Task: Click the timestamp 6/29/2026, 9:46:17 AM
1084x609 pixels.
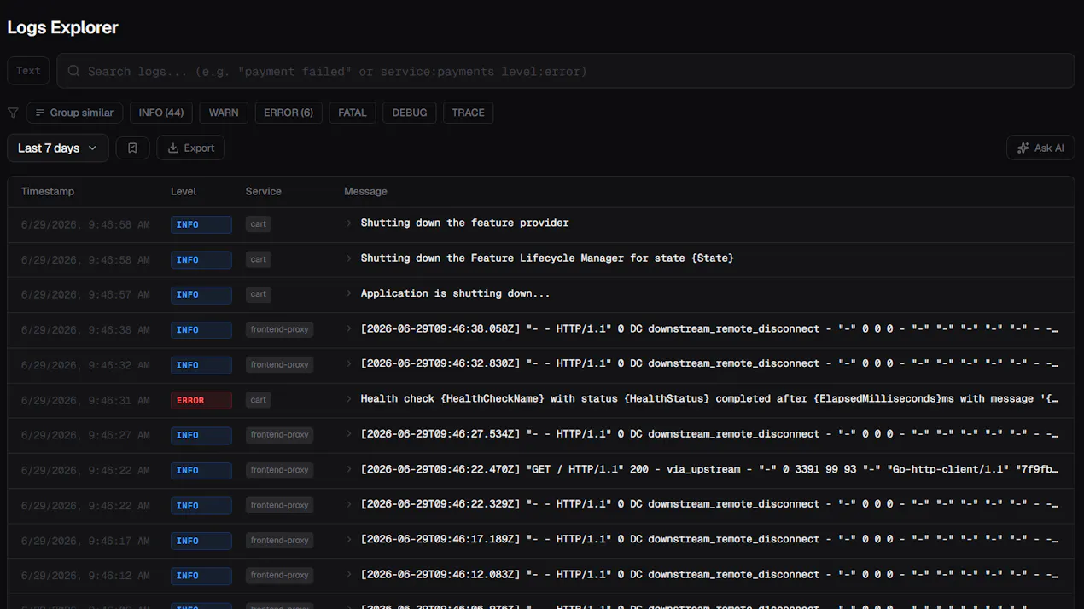Action: coord(85,541)
